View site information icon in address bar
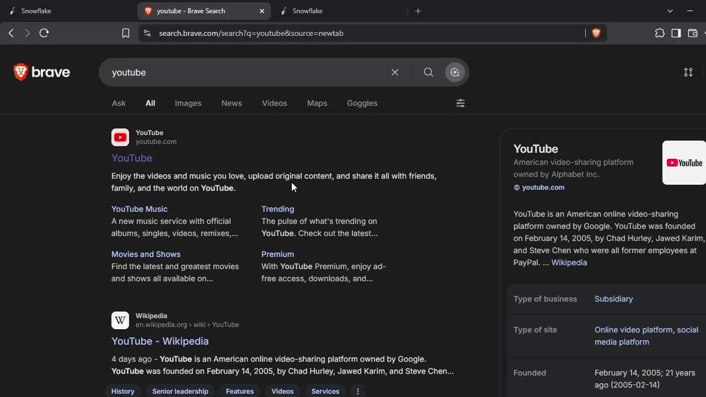 (x=147, y=33)
